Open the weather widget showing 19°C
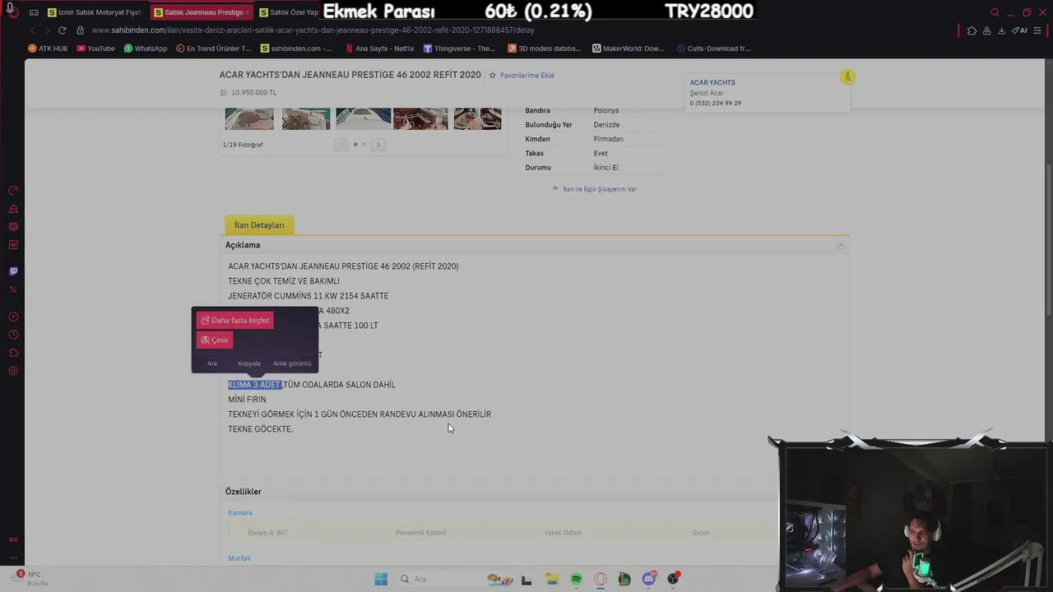 [x=30, y=578]
